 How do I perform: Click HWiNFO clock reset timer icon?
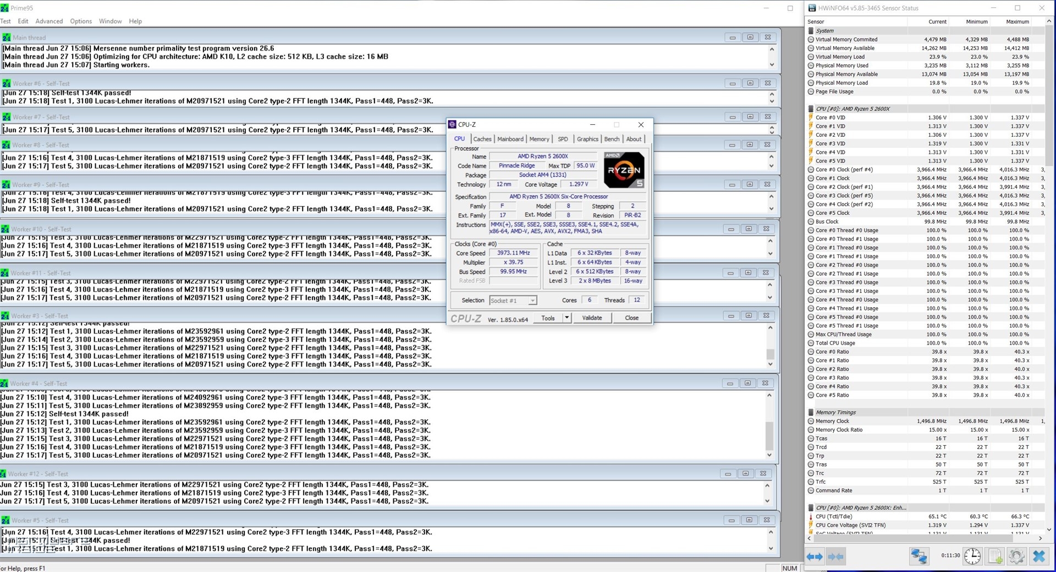pyautogui.click(x=972, y=556)
